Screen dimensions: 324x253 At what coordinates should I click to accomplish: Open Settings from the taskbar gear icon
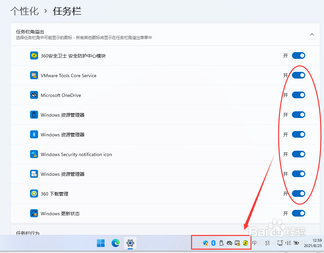130,243
